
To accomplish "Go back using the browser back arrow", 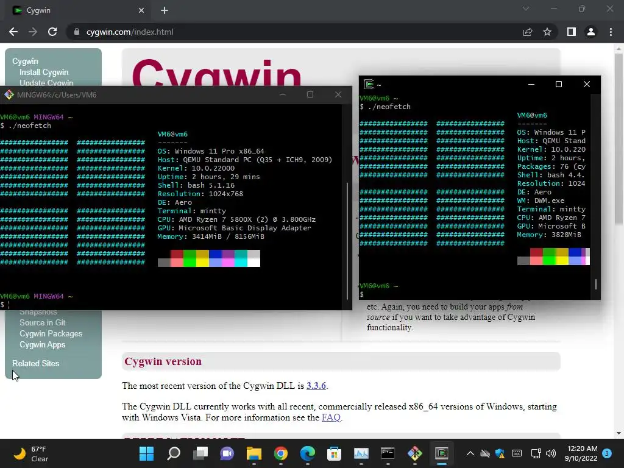I will pyautogui.click(x=13, y=32).
